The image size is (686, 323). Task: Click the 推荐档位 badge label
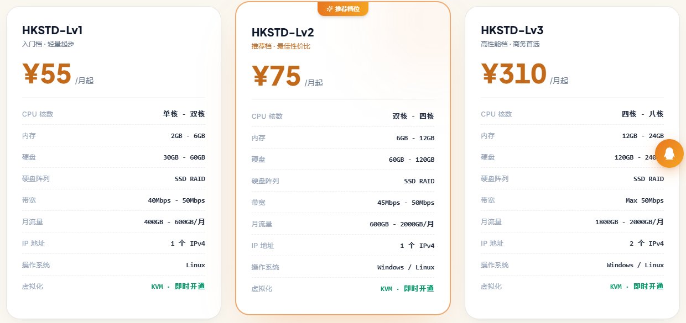click(x=347, y=9)
